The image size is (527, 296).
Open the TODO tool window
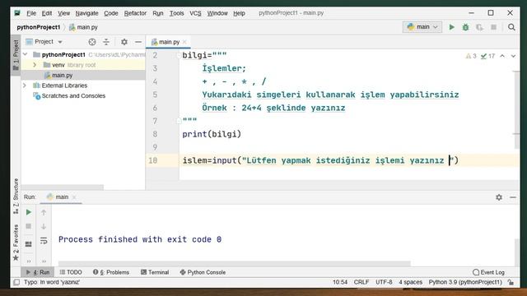click(71, 272)
